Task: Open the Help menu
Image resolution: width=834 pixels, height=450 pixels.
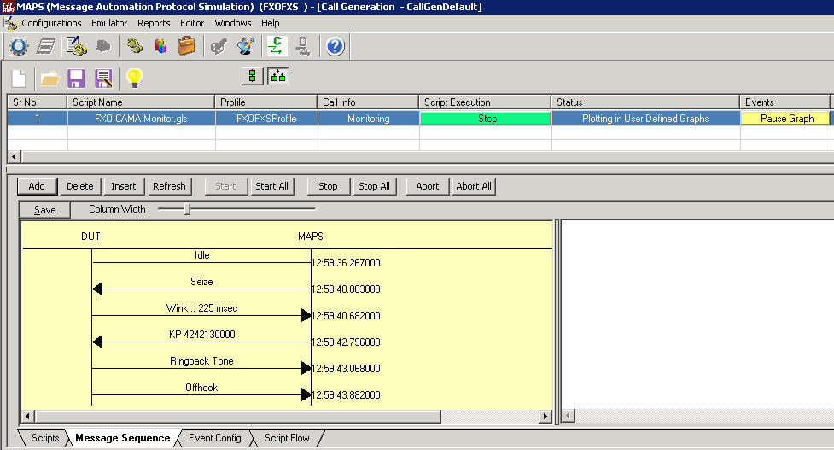Action: point(271,23)
